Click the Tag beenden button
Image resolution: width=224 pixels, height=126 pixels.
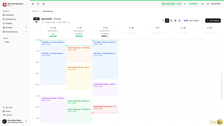(x=214, y=4)
